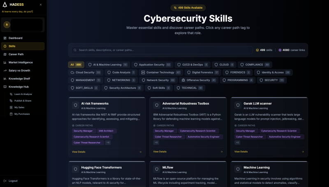
Task: Filter by Code Analysis
Action: coord(121,72)
